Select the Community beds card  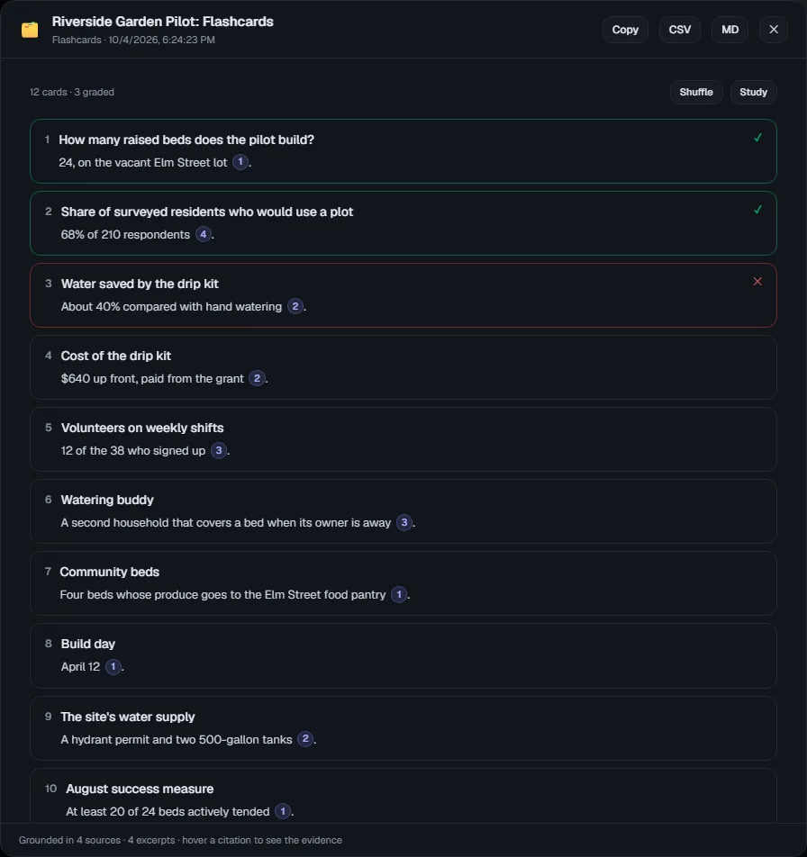403,583
